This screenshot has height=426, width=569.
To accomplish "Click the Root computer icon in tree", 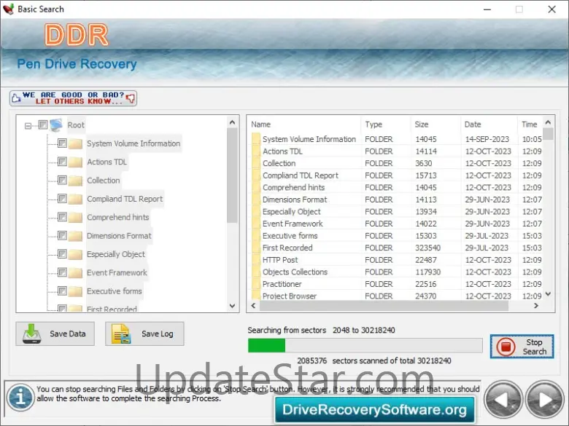I will coord(56,125).
